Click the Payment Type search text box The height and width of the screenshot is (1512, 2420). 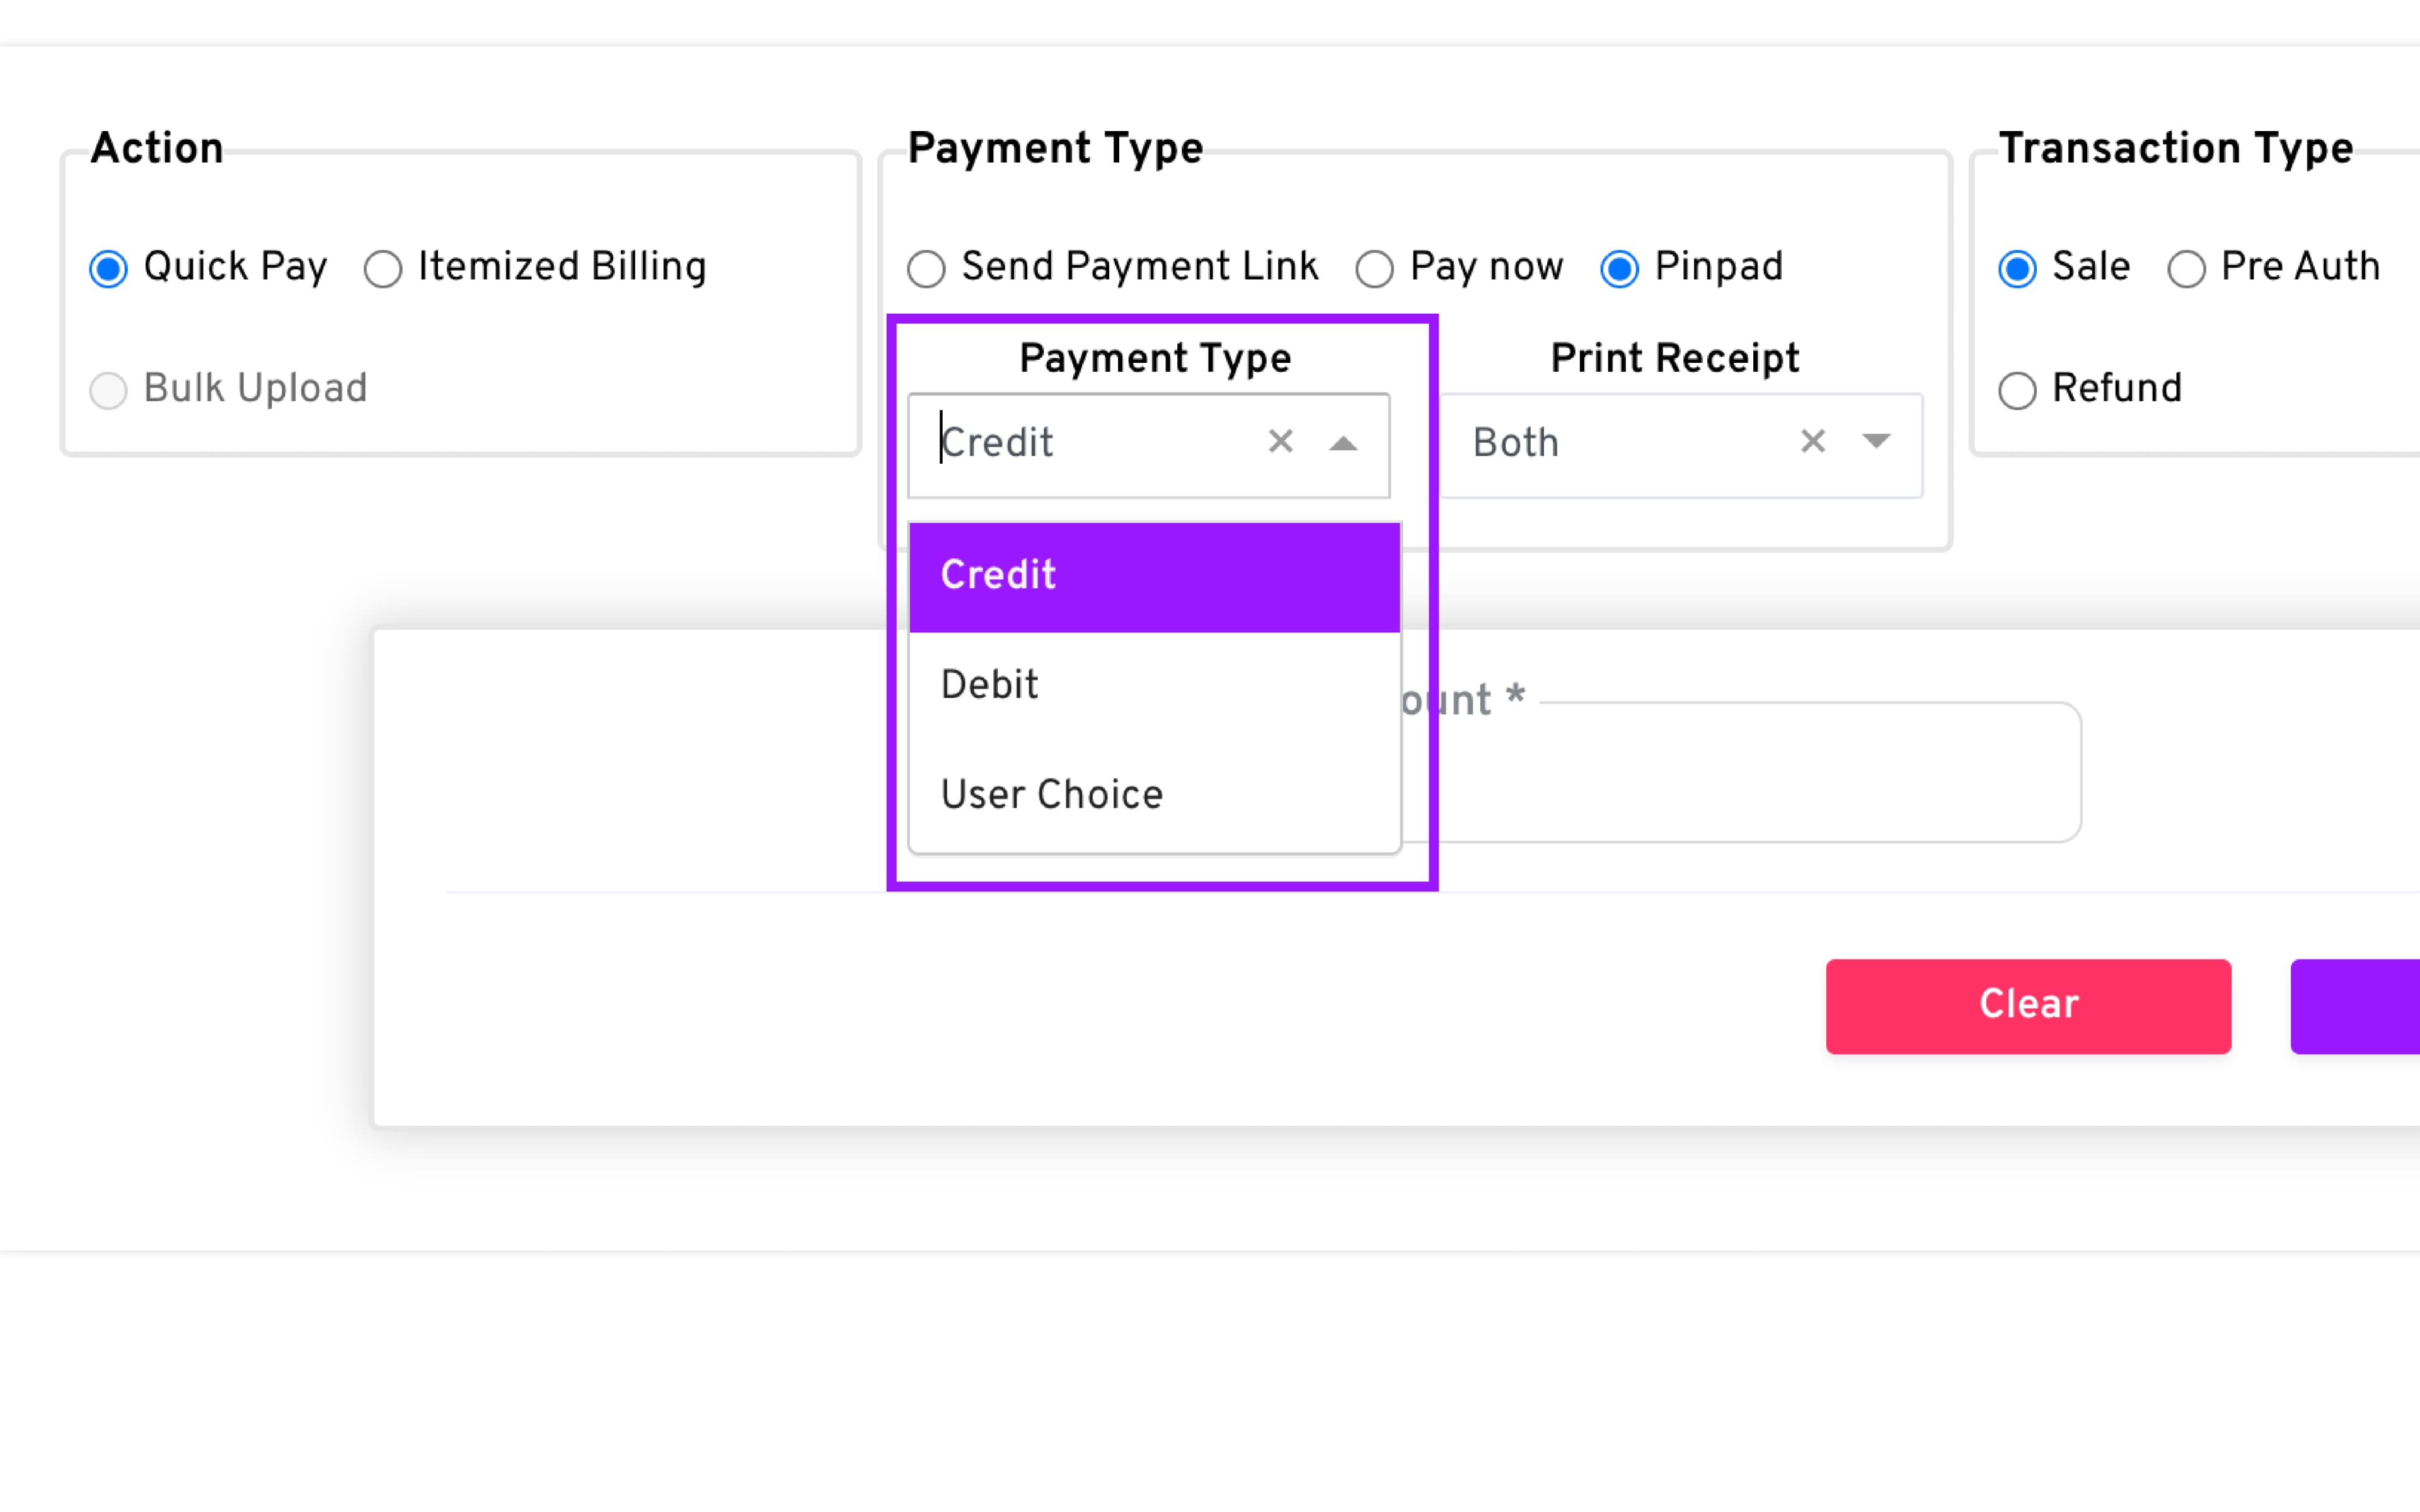[x=1090, y=443]
